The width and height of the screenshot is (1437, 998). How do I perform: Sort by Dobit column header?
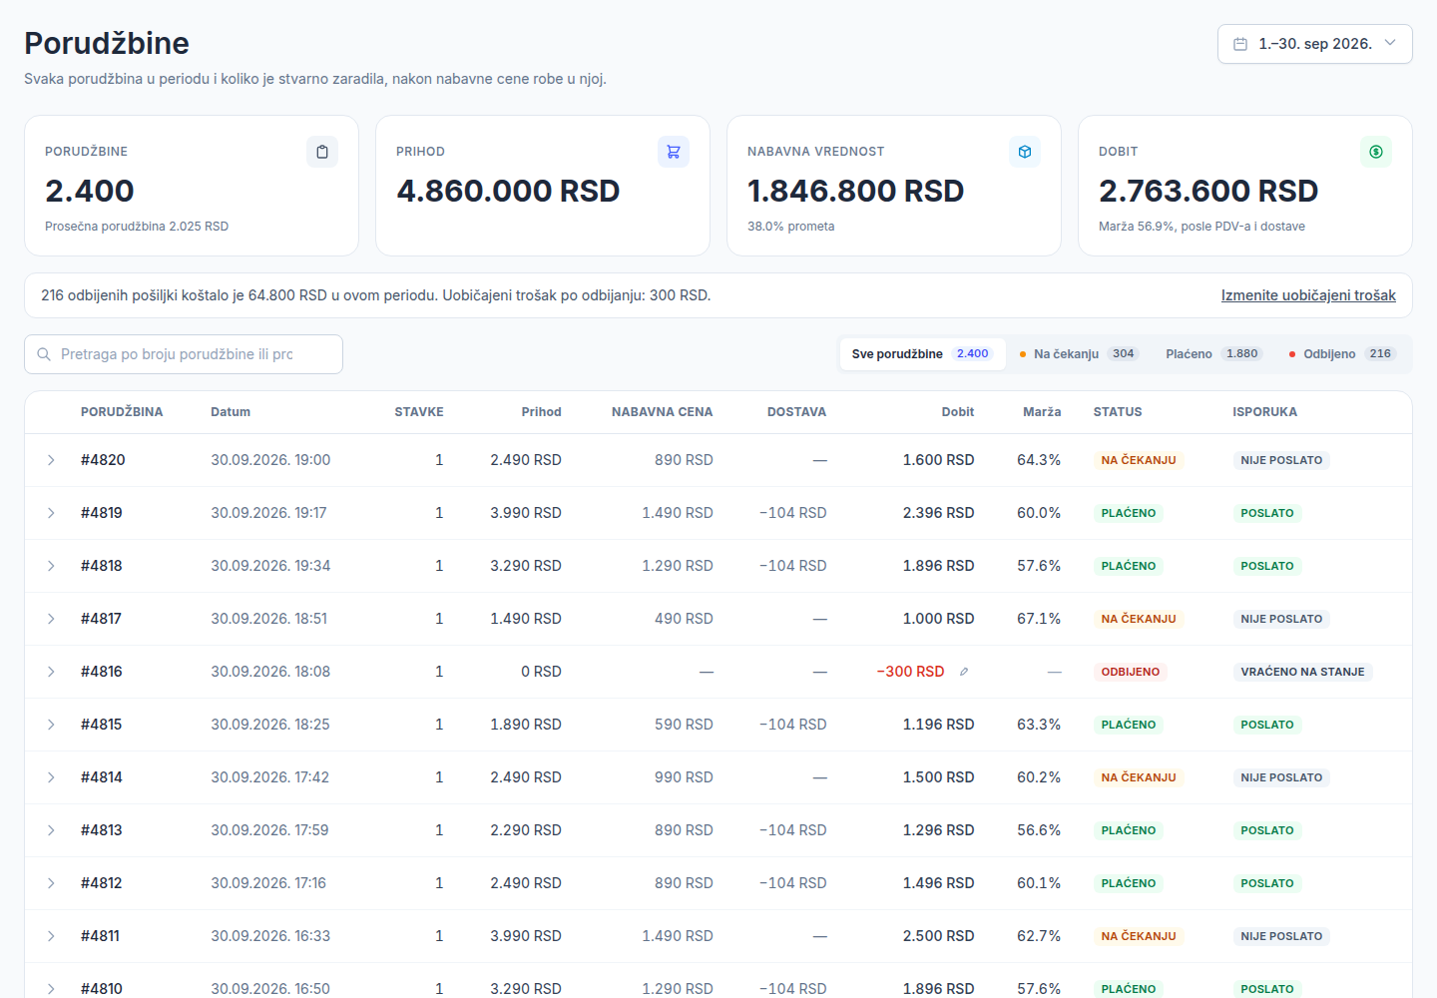click(958, 412)
